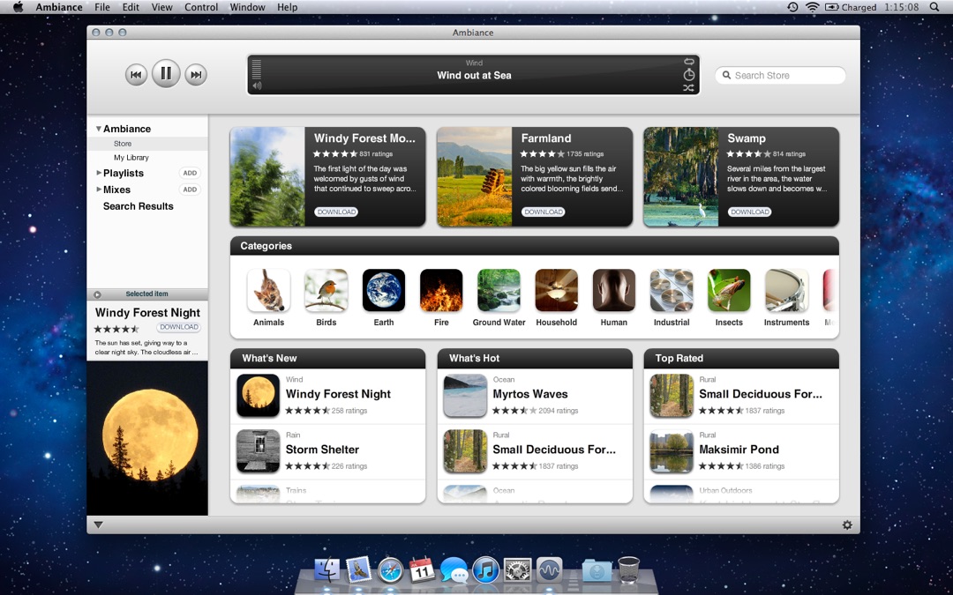Screen dimensions: 953x595
Task: Play the selected item preview
Action: (97, 294)
